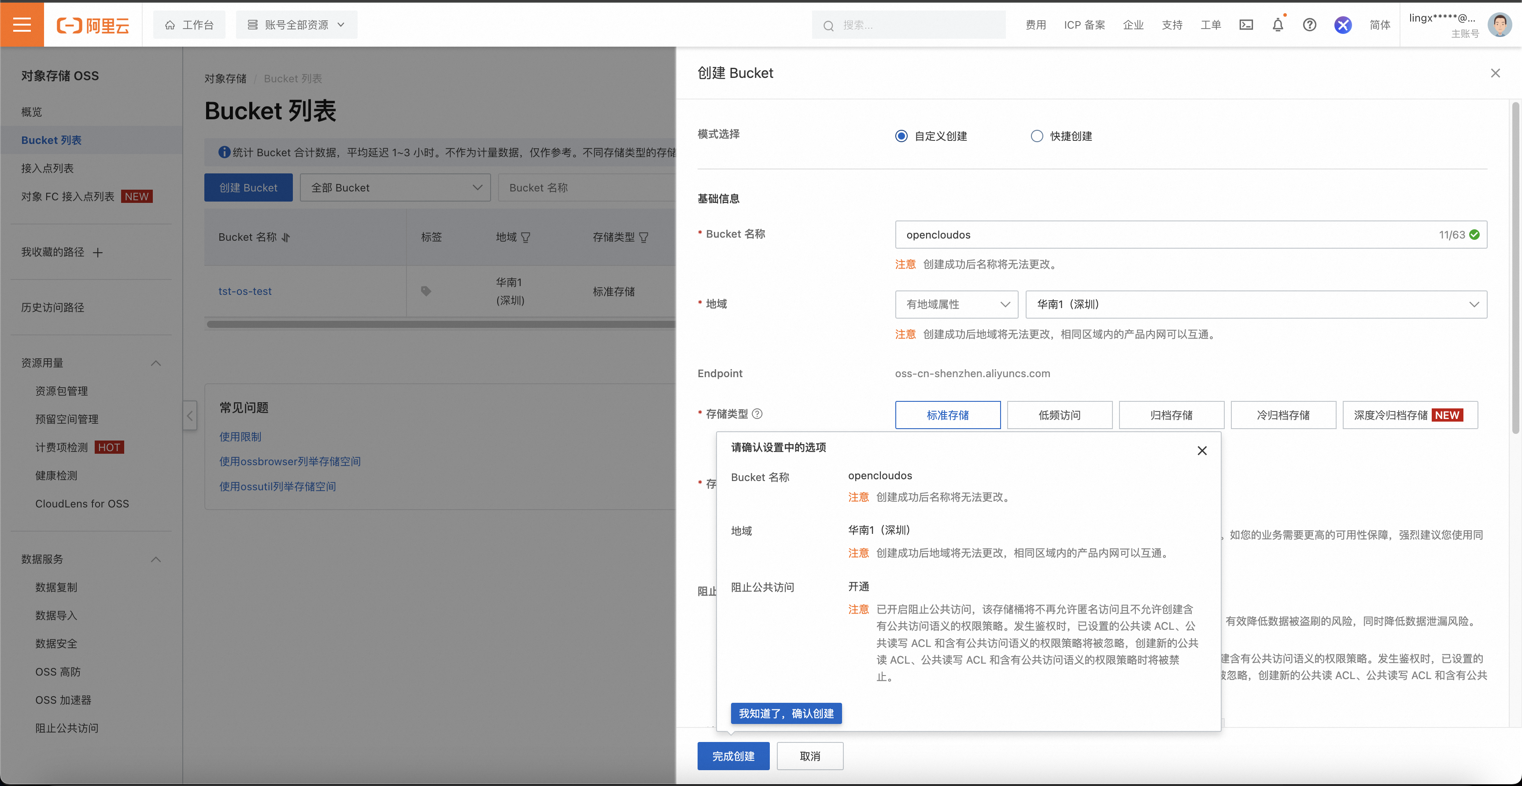
Task: Close the Create Bucket panel
Action: click(x=1495, y=73)
